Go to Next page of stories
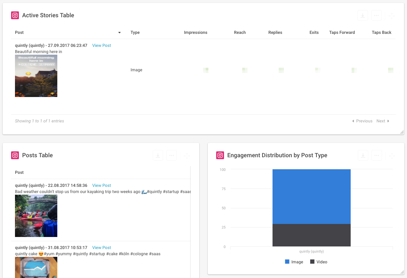 coord(383,121)
